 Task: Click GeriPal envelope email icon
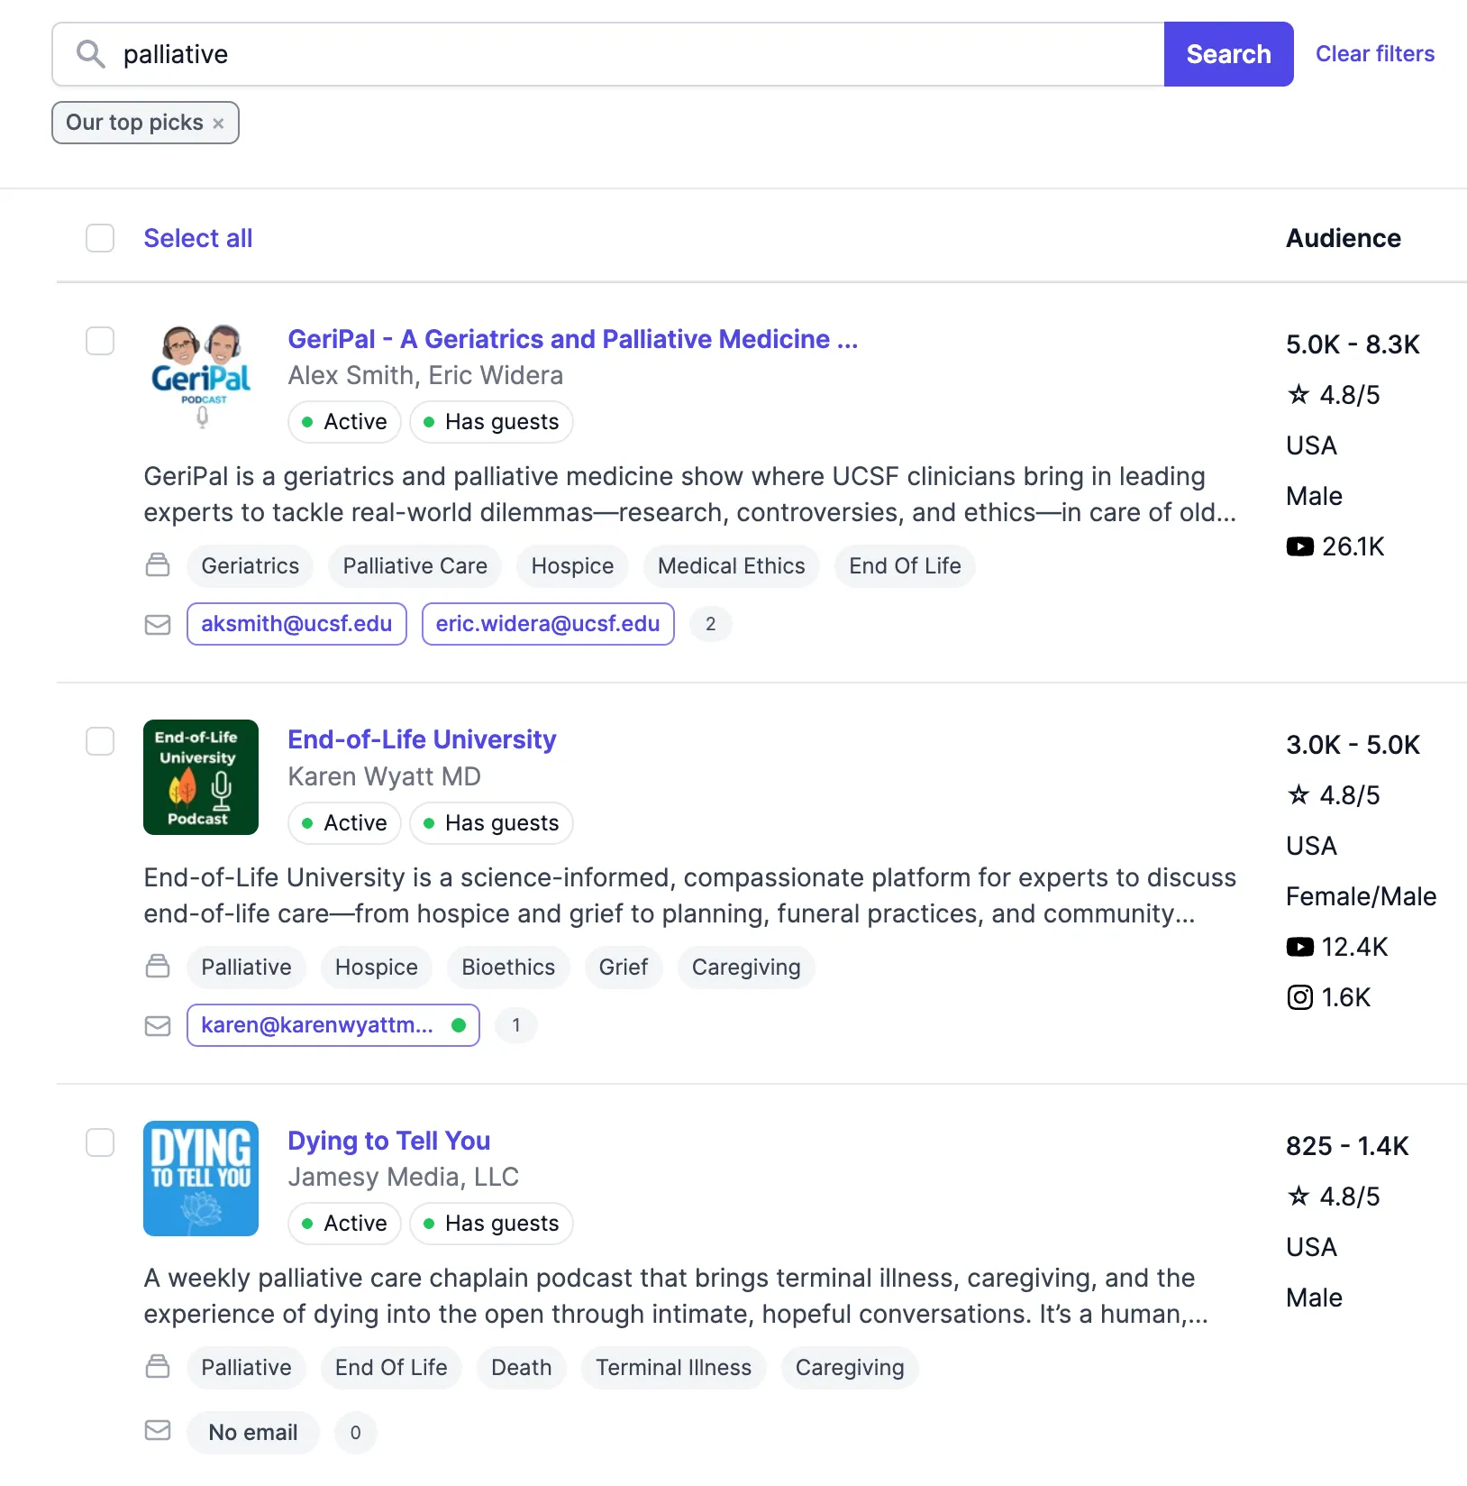click(158, 624)
